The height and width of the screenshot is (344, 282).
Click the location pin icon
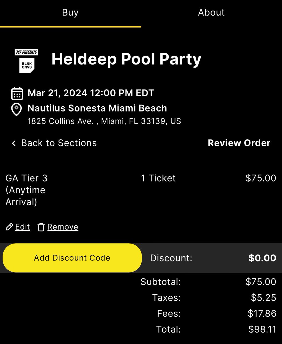tap(17, 109)
